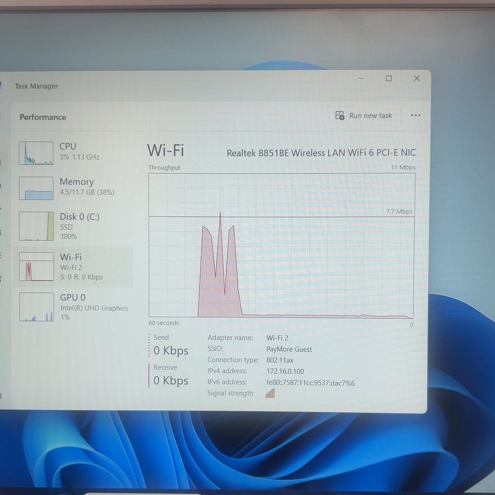Click the CPU 3% 1.13 GHz text
The image size is (495, 495).
(x=80, y=157)
